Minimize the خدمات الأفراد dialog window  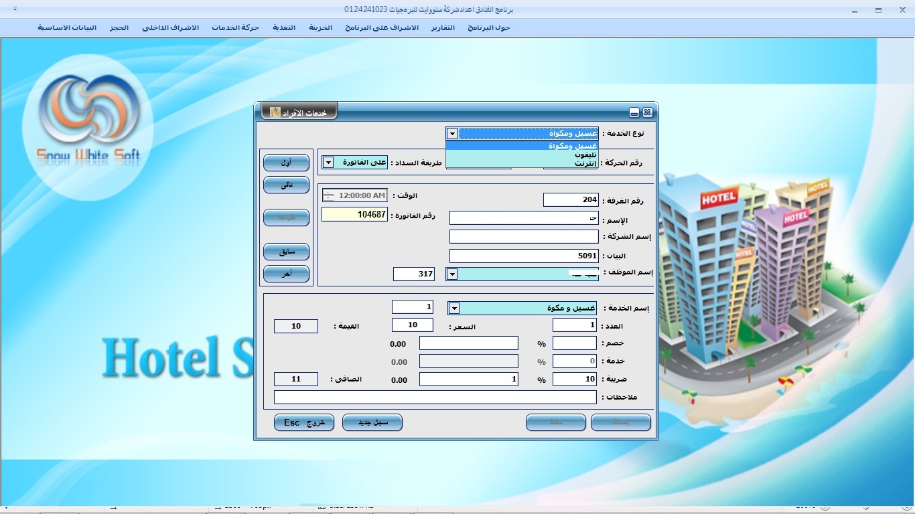pyautogui.click(x=634, y=112)
